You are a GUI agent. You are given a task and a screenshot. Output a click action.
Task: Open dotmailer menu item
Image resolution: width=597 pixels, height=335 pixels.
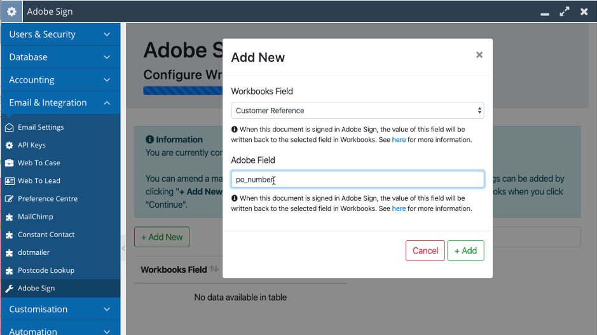(x=34, y=252)
